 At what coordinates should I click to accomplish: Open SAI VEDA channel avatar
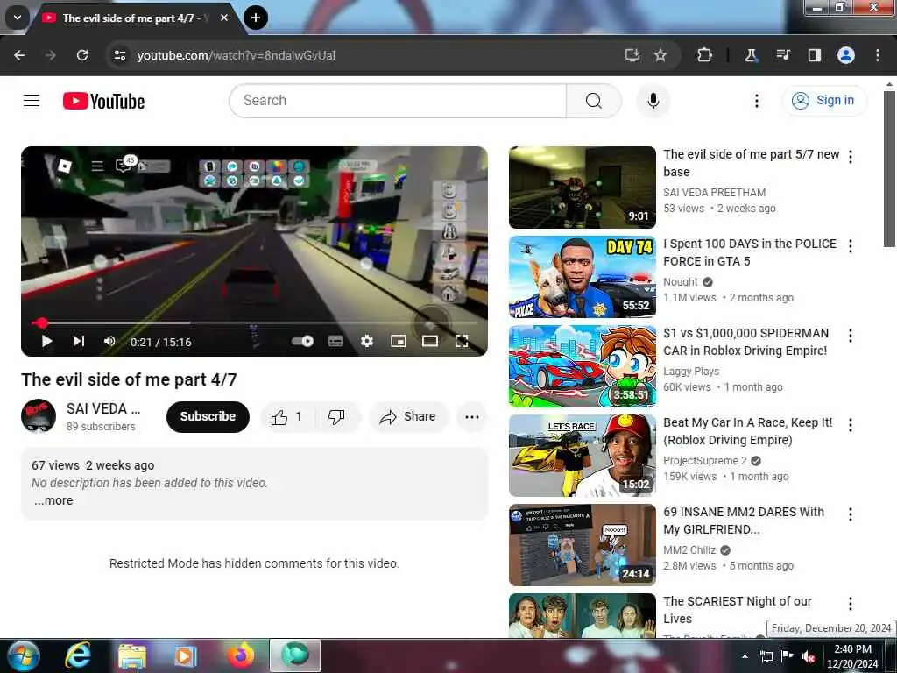(x=39, y=416)
